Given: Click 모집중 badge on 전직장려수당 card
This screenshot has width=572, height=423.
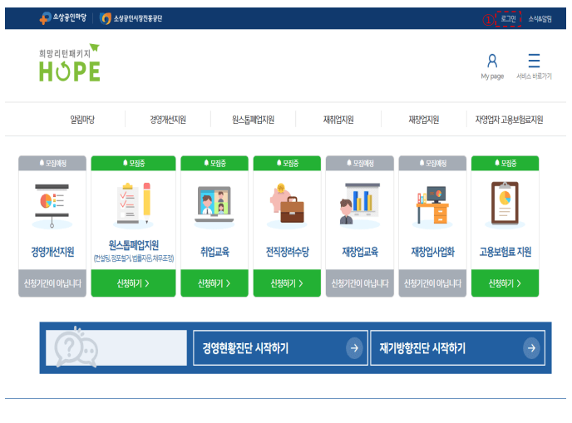Looking at the screenshot, I should [287, 163].
